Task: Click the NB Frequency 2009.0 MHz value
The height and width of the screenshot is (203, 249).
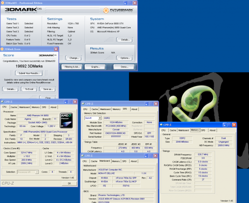Action: (x=224, y=145)
